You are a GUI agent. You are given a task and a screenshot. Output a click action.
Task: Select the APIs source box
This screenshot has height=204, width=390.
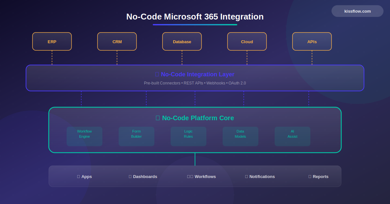(x=312, y=42)
